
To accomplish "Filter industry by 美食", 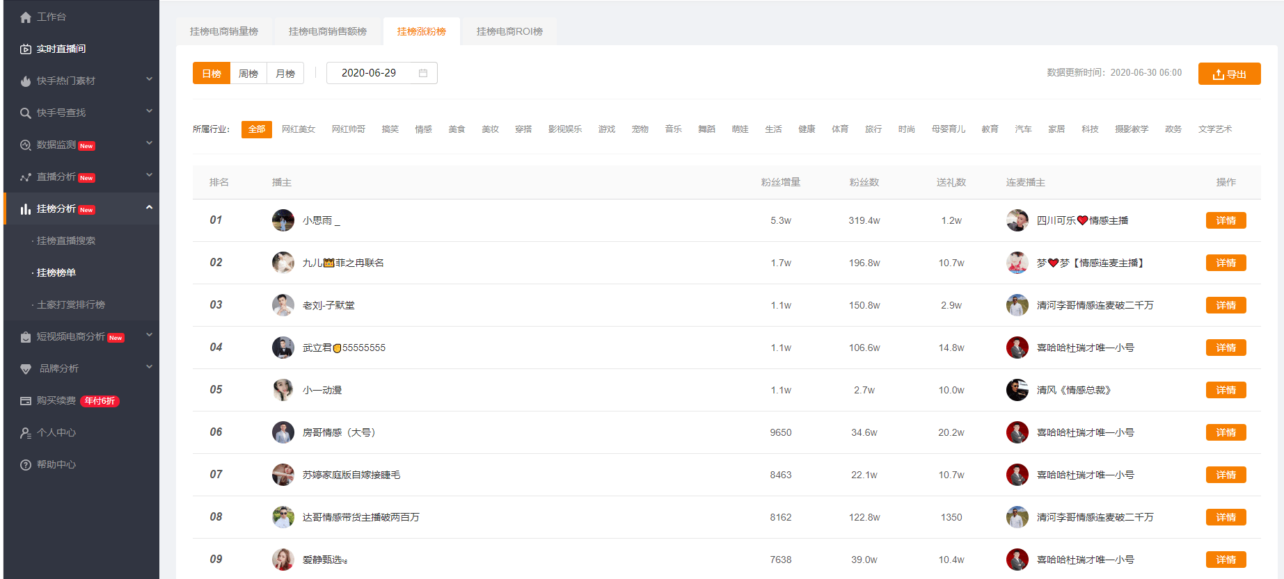I will 457,129.
